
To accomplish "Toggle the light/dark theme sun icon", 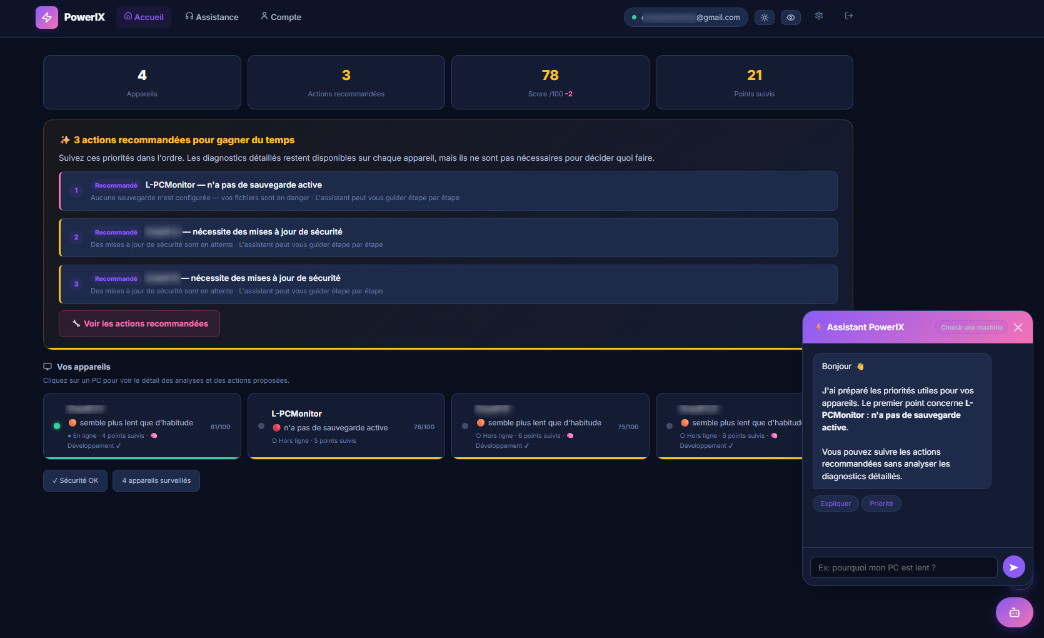I will click(x=765, y=18).
